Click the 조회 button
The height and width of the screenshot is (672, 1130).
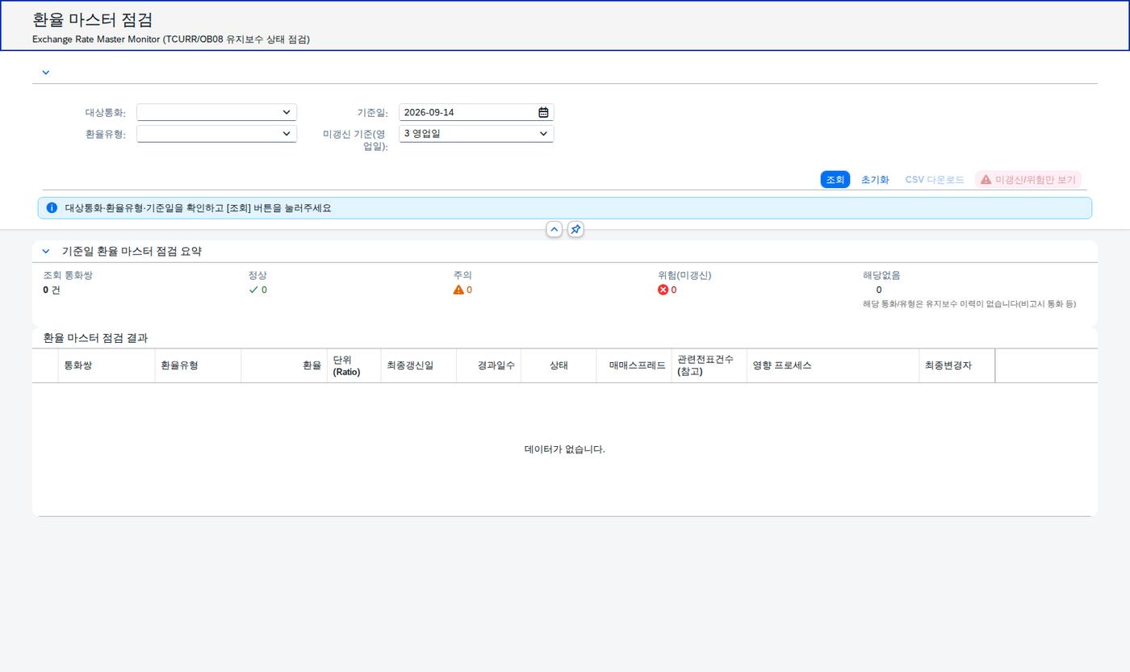[x=835, y=180]
